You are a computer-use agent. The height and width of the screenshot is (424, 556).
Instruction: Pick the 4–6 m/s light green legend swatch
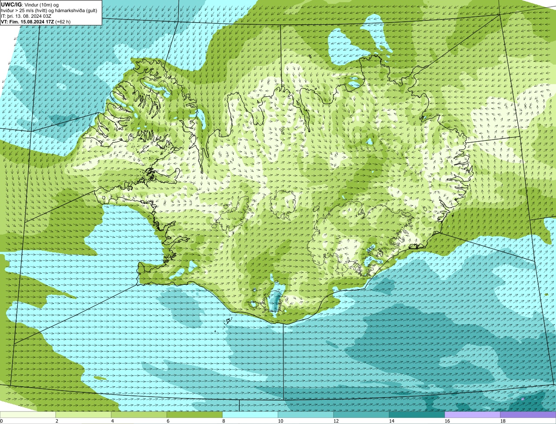pos(139,414)
